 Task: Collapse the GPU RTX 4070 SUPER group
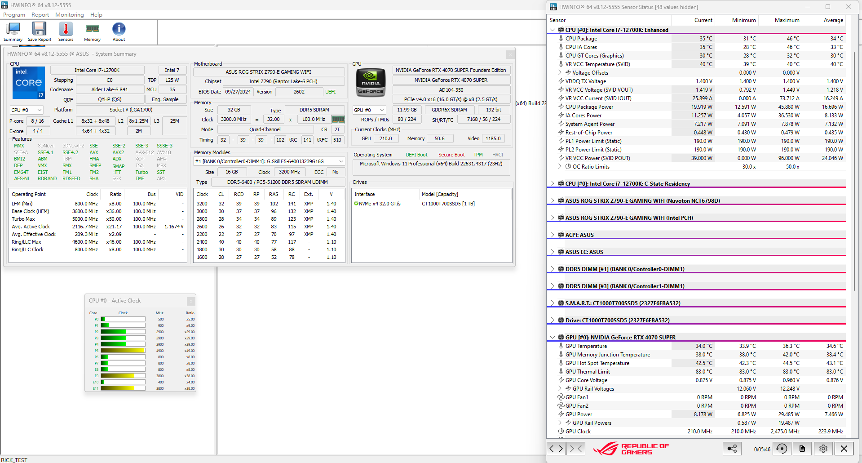pos(553,338)
